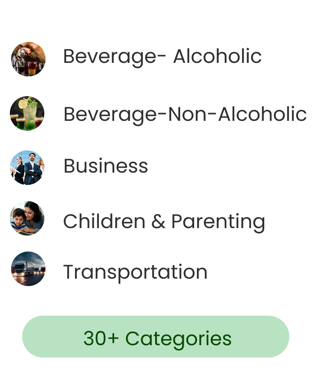Click the round photo of poured drinks
The height and width of the screenshot is (381, 325).
coord(28,59)
